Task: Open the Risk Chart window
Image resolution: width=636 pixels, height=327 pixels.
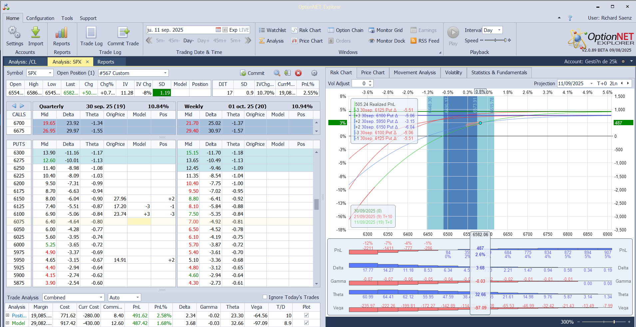Action: 306,30
